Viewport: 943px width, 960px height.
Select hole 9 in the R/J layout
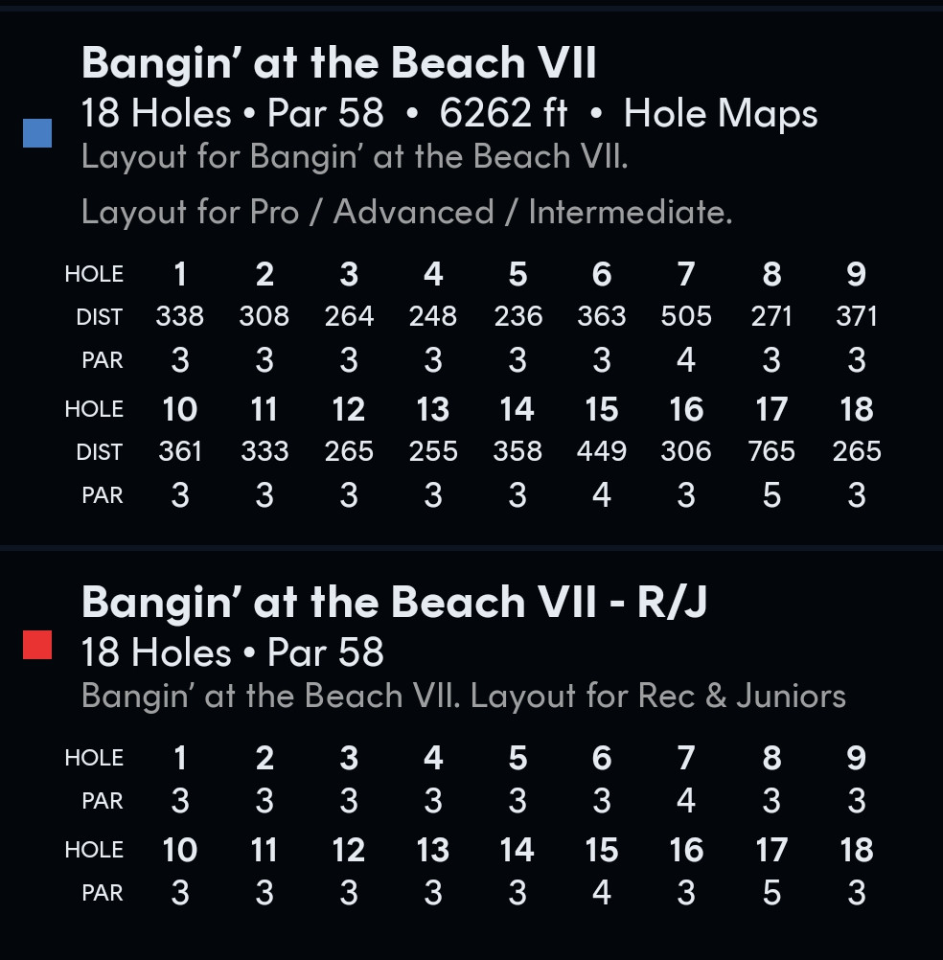856,758
